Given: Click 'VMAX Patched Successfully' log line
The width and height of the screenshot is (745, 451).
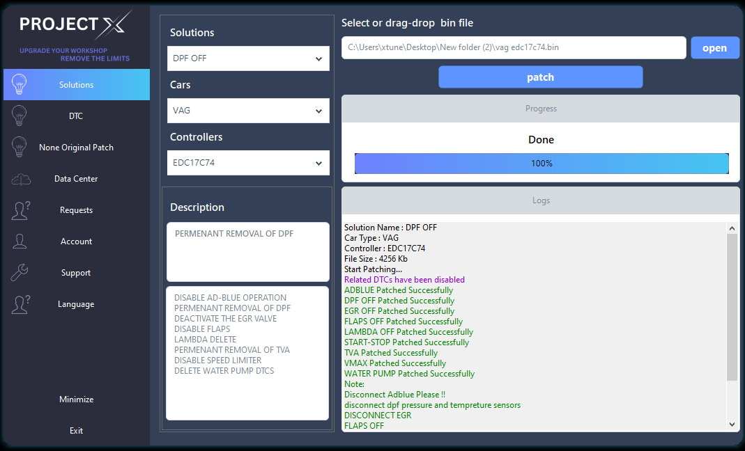Looking at the screenshot, I should [395, 363].
